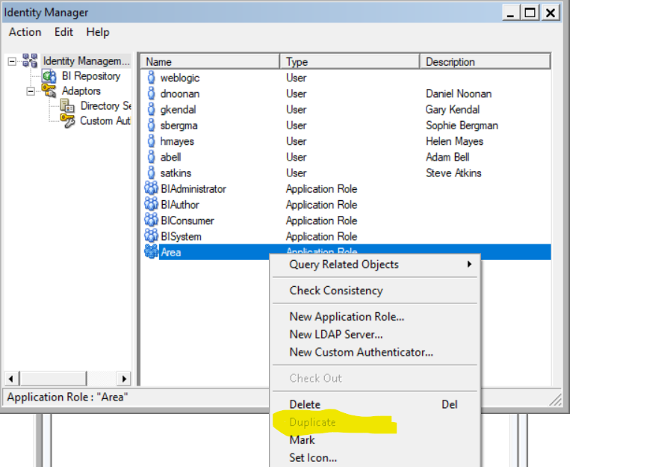
Task: Click the abell user icon
Action: click(151, 157)
